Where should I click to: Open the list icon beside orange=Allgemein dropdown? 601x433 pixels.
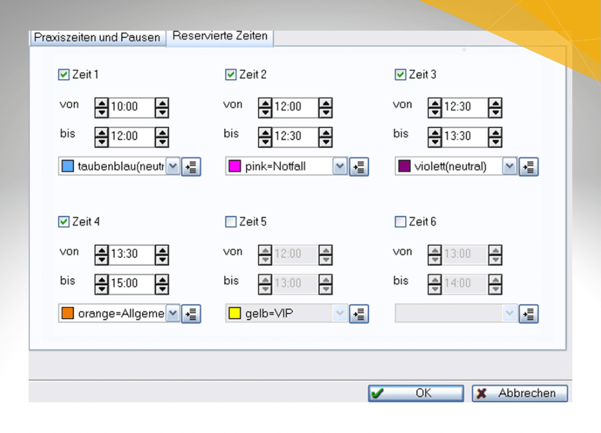pyautogui.click(x=191, y=314)
